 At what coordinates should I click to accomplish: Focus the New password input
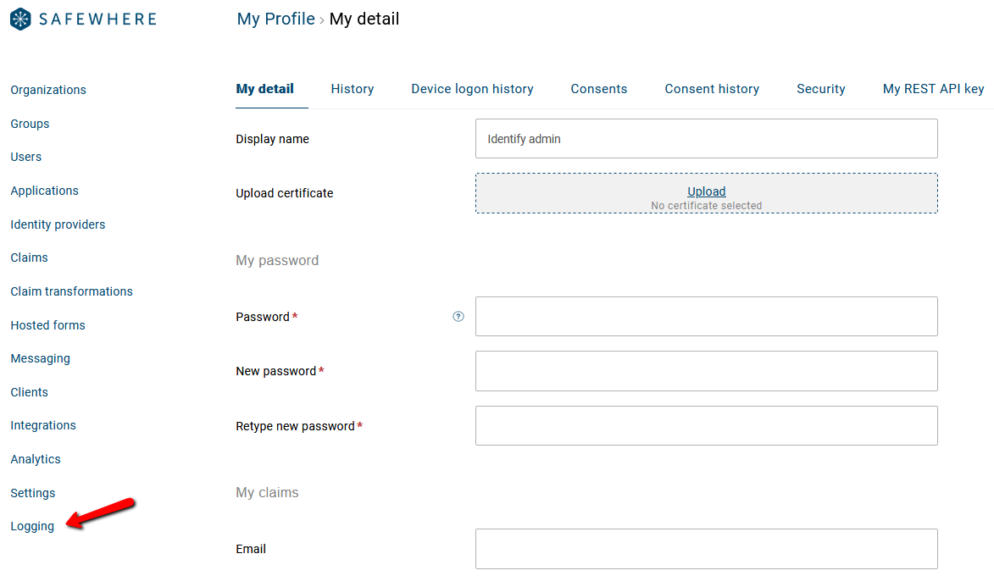tap(706, 371)
